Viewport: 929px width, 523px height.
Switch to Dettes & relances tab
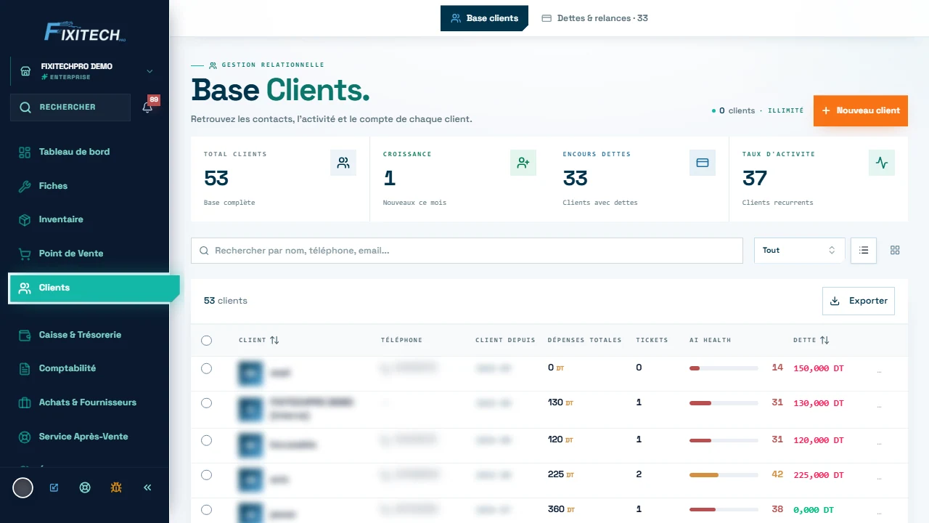click(x=594, y=18)
